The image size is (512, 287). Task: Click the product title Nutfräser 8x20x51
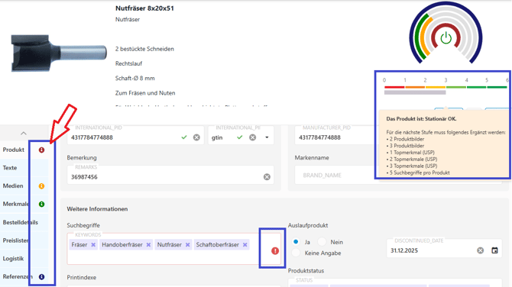pos(144,8)
